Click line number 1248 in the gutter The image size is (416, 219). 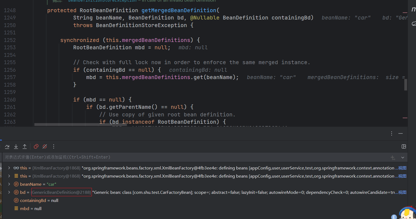pyautogui.click(x=10, y=10)
